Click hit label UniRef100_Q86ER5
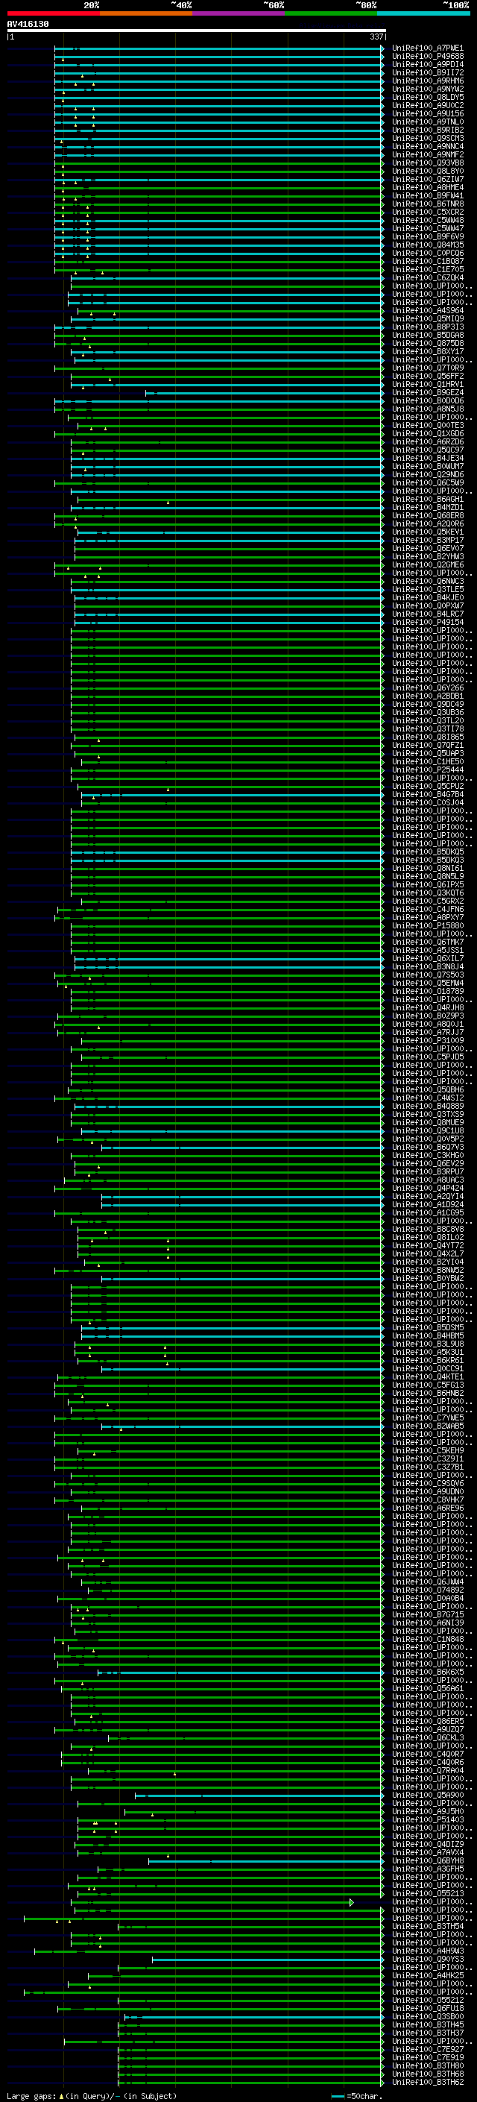This screenshot has width=477, height=2102. point(427,1721)
